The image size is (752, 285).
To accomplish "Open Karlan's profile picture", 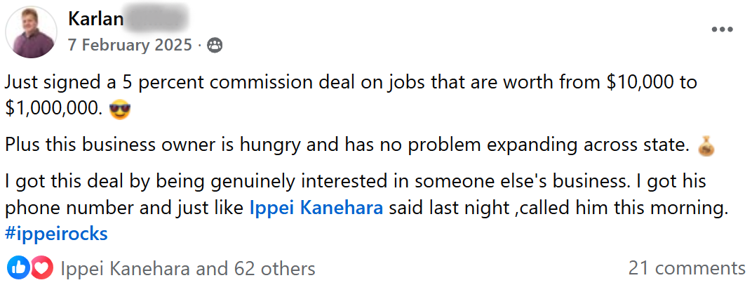I will click(30, 32).
